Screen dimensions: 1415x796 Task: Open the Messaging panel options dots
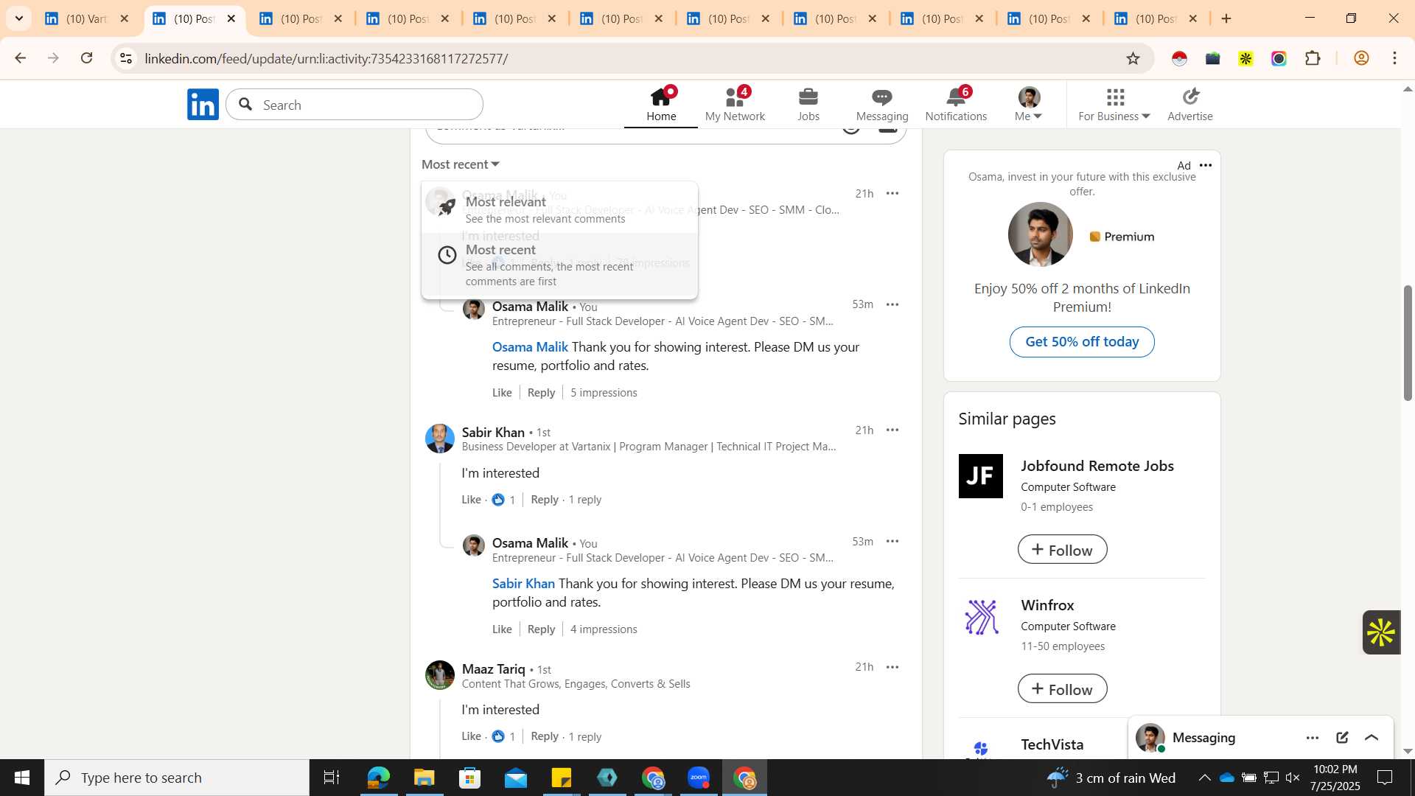coord(1313,738)
